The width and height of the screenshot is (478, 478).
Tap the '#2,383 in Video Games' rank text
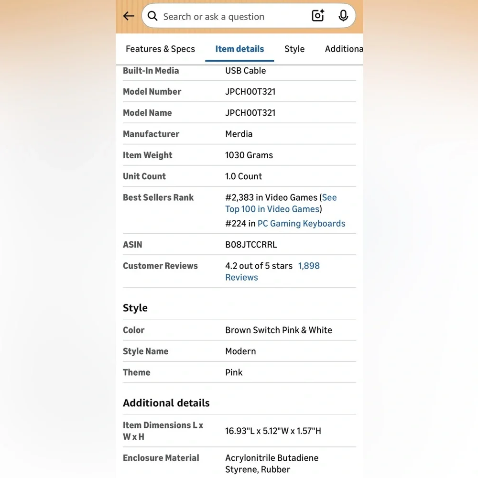click(272, 197)
